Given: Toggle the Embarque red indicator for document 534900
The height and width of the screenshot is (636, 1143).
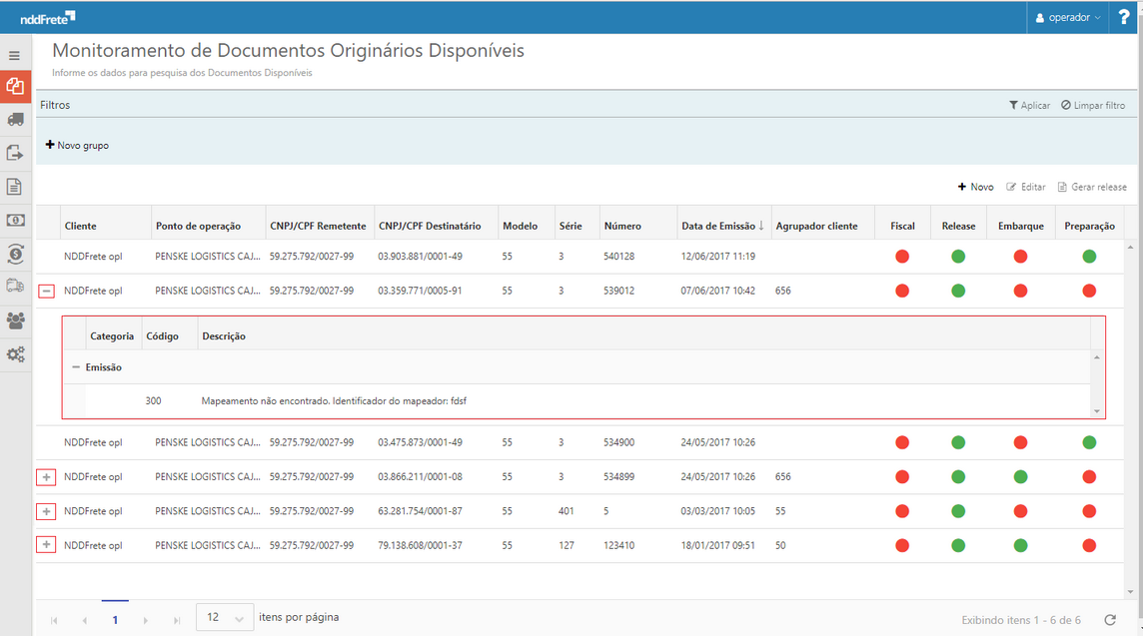Looking at the screenshot, I should tap(1020, 441).
